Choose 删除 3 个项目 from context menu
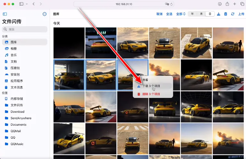 point(151,94)
